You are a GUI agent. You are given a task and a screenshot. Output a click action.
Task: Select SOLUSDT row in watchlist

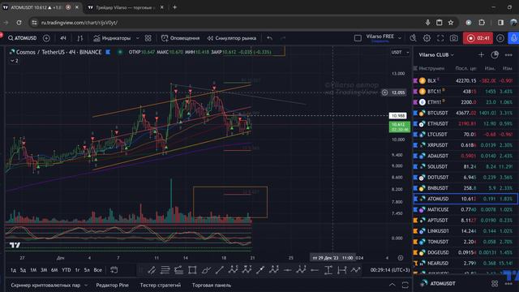click(465, 166)
